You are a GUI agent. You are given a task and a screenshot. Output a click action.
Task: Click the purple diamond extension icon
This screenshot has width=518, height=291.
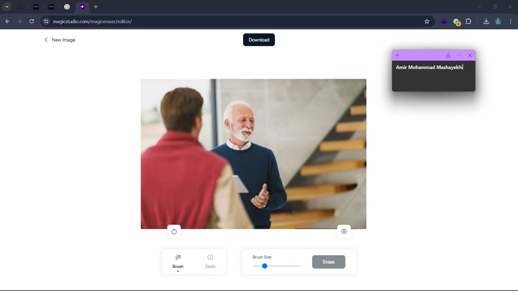tap(444, 21)
